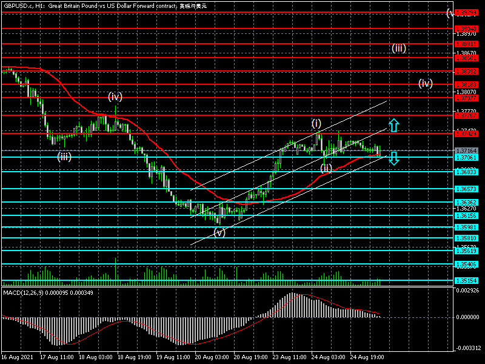Click the 1.35406 cyan price label
485x364 pixels.
click(x=466, y=265)
